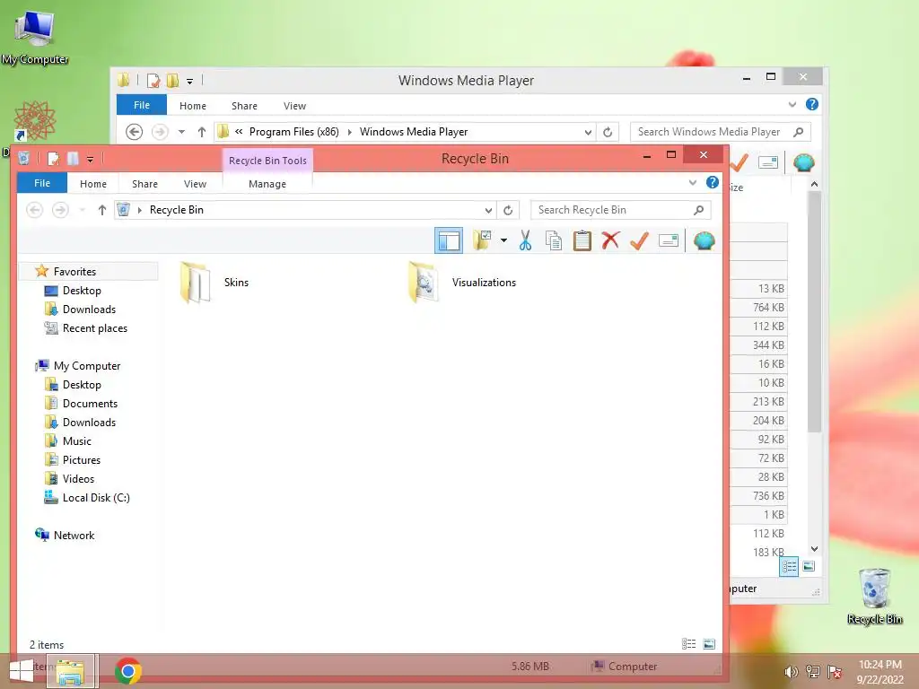Open Quick Access Toolbar dropdown in Recycle Bin
Screen dimensions: 919x689
click(90, 159)
